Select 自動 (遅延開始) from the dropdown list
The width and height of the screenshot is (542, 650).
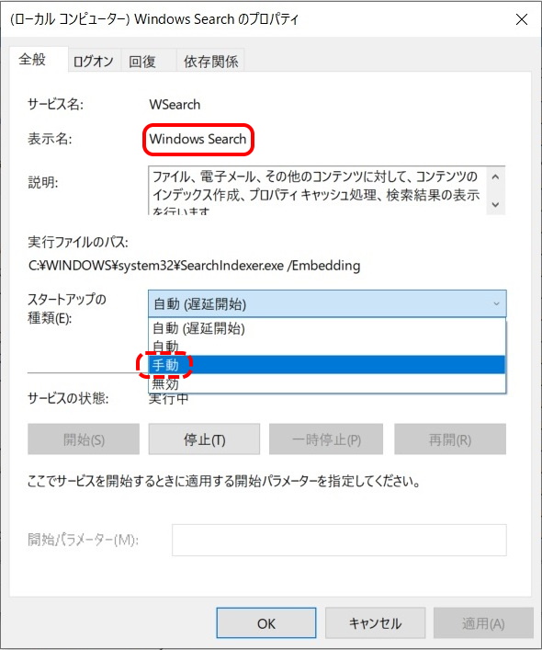(x=327, y=328)
